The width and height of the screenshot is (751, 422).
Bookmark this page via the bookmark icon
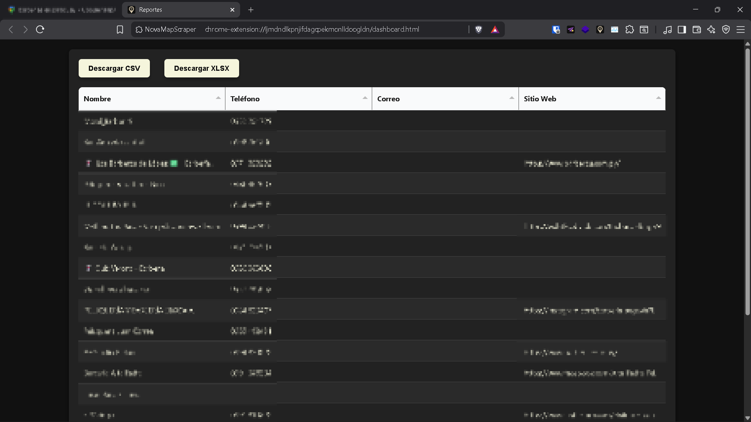(120, 29)
